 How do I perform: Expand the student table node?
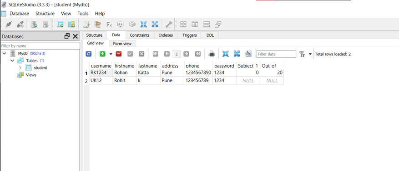click(x=20, y=68)
